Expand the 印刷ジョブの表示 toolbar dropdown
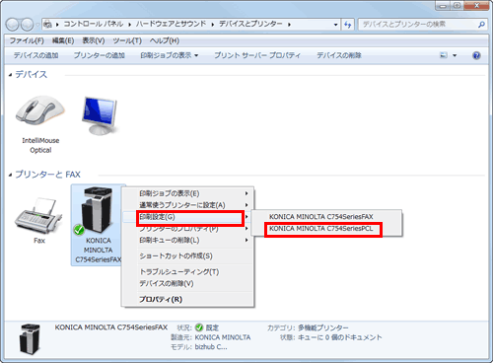 coord(196,55)
